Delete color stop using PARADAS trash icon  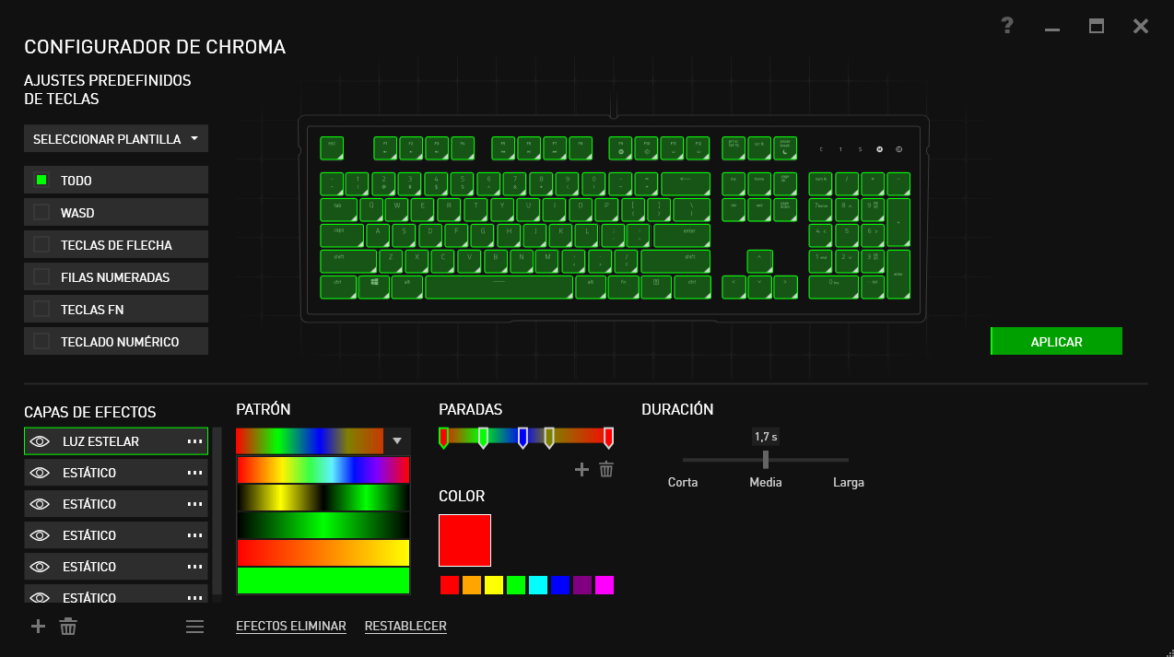[x=606, y=469]
